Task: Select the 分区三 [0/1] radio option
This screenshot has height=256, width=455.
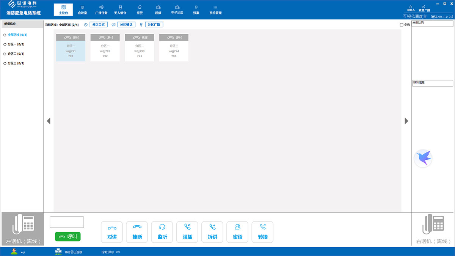Action: (5, 63)
